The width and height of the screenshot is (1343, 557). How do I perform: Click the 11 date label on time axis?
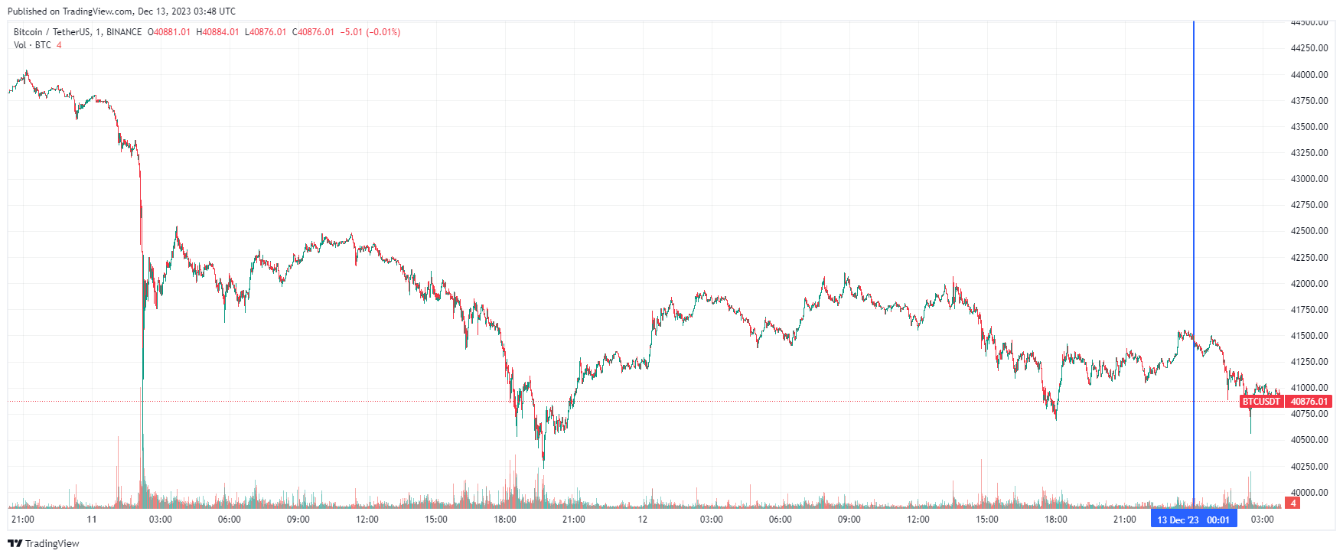pos(92,520)
